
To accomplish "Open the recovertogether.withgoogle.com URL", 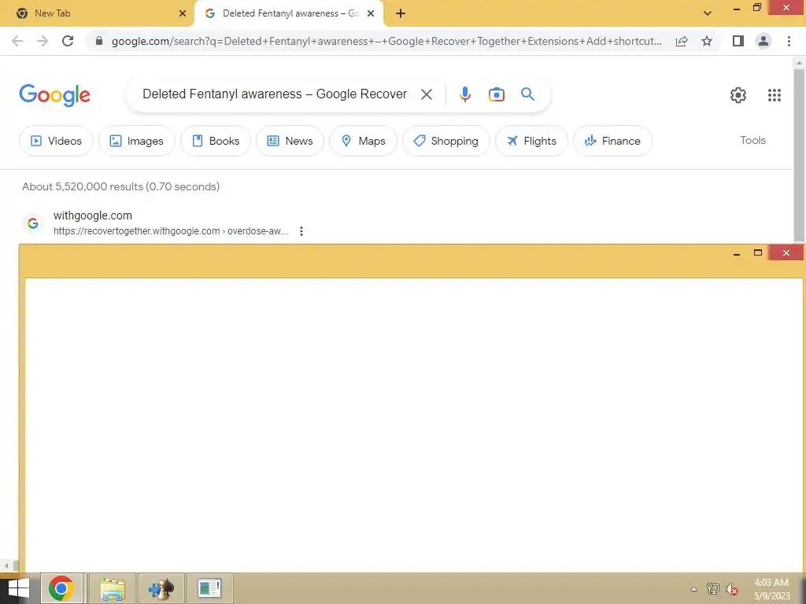I will pos(170,231).
